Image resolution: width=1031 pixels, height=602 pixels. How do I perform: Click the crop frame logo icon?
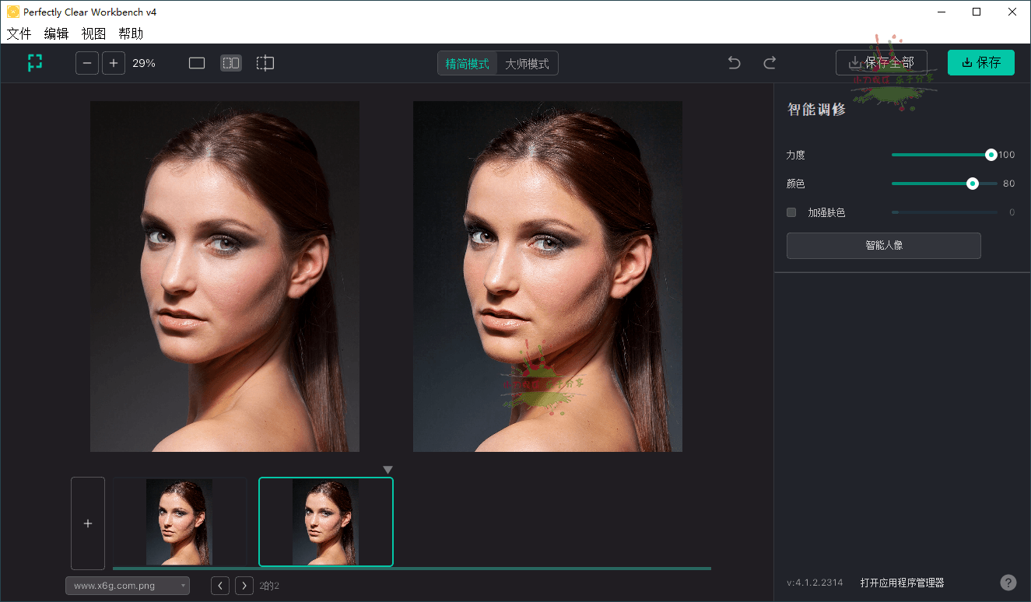point(34,63)
